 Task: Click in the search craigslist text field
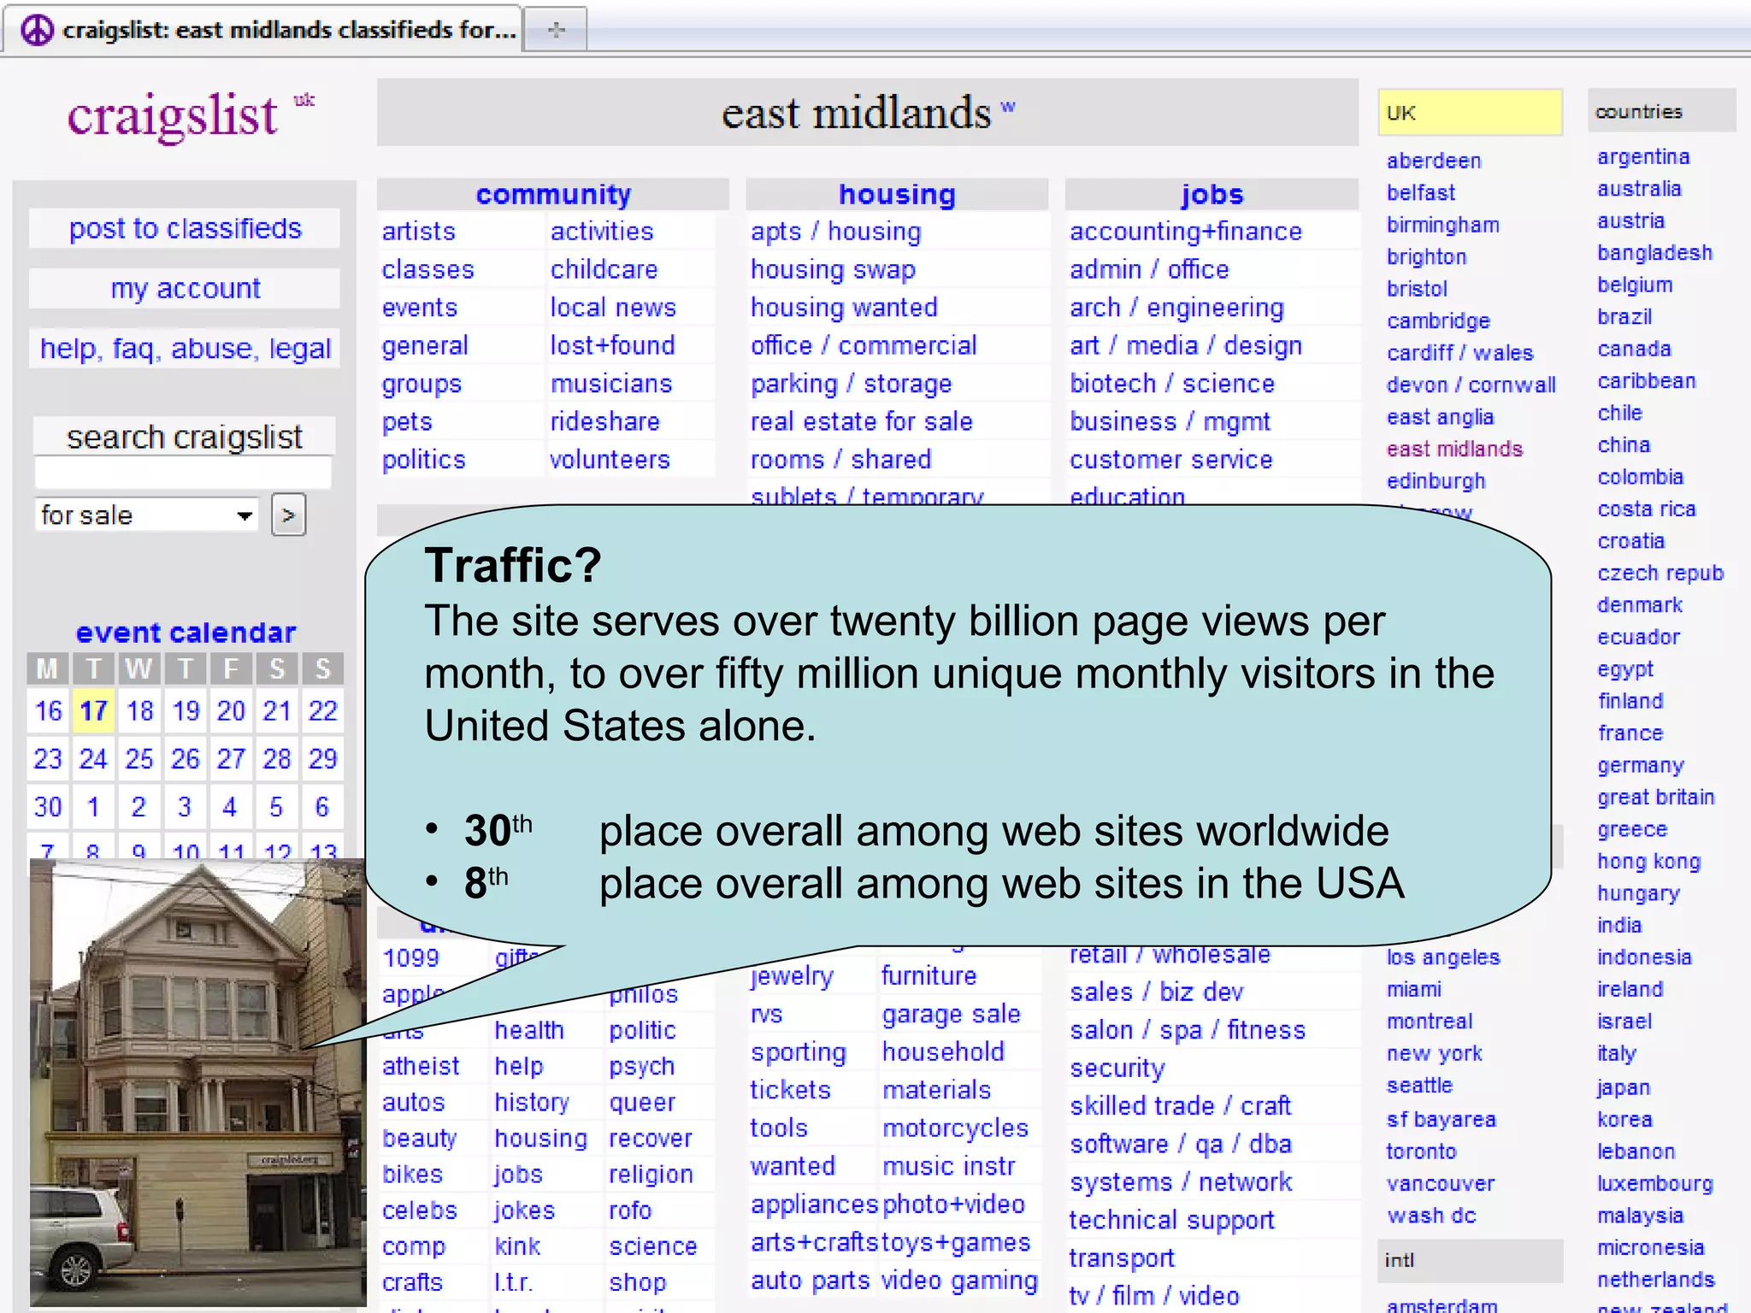[x=182, y=473]
